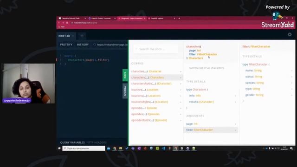Screen dimensions: 297x167
Task: Click the taskbar clock
Action: [x=284, y=148]
